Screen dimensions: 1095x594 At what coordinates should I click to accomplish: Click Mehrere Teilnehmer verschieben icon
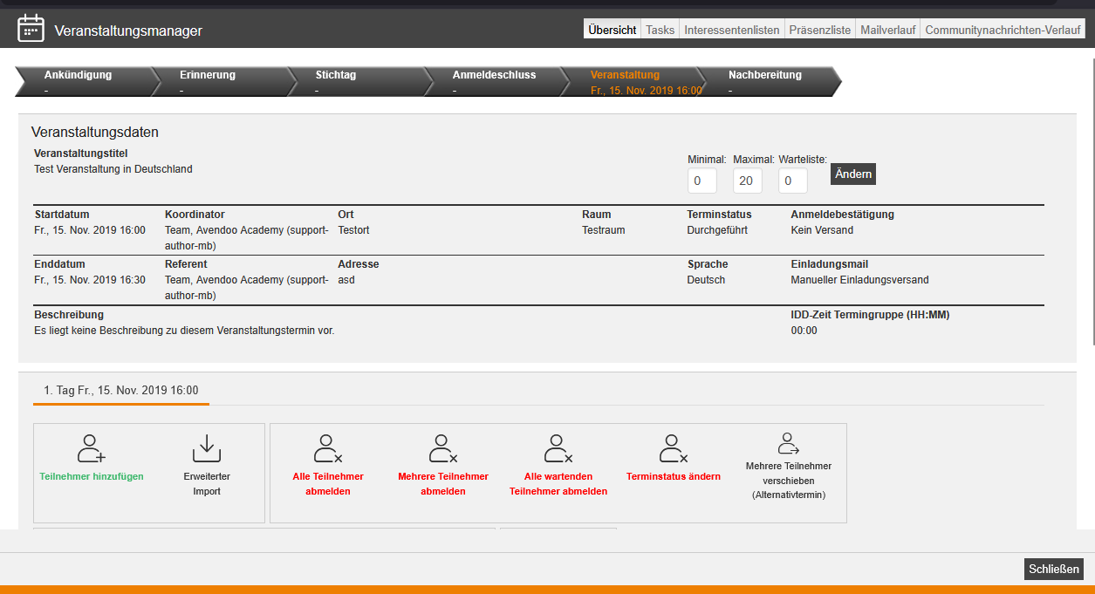pos(789,444)
